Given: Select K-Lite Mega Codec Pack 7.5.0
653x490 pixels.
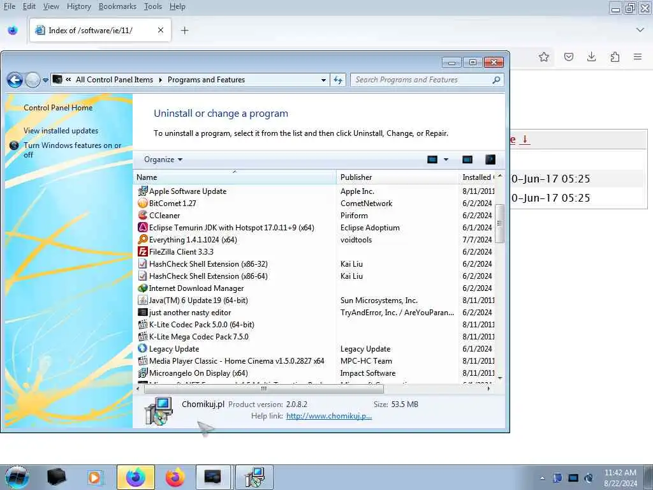Looking at the screenshot, I should pos(315,336).
